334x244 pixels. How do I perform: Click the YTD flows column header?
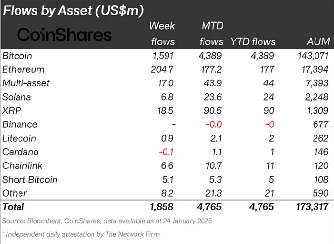pyautogui.click(x=253, y=41)
